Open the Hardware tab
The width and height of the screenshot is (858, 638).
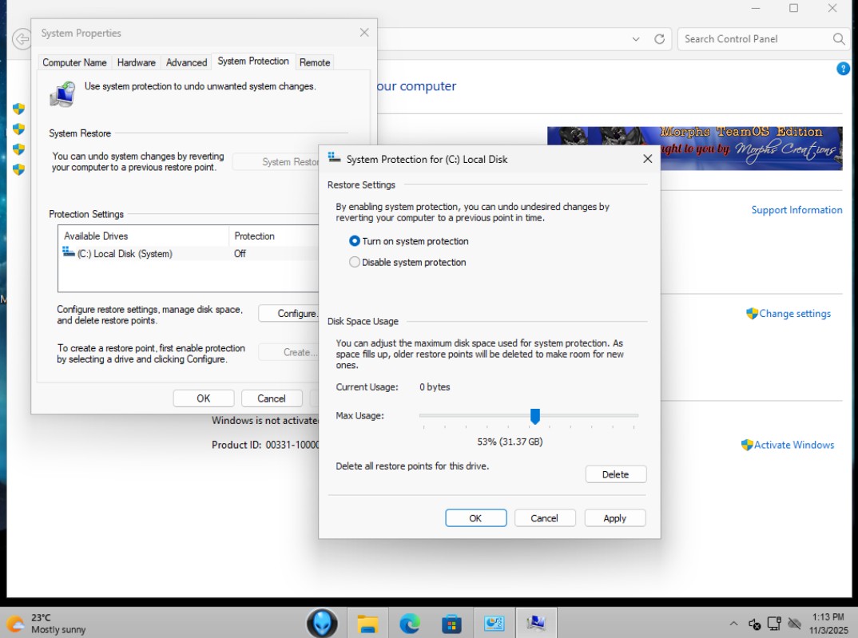coord(137,62)
